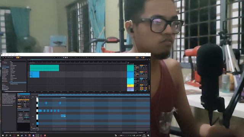Click Reverse in the Notes panel
This screenshot has height=137, width=244.
pyautogui.click(x=21, y=114)
